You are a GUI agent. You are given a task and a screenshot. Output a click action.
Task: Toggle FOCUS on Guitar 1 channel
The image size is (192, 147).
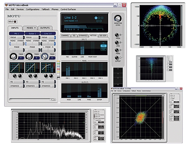pos(32,37)
